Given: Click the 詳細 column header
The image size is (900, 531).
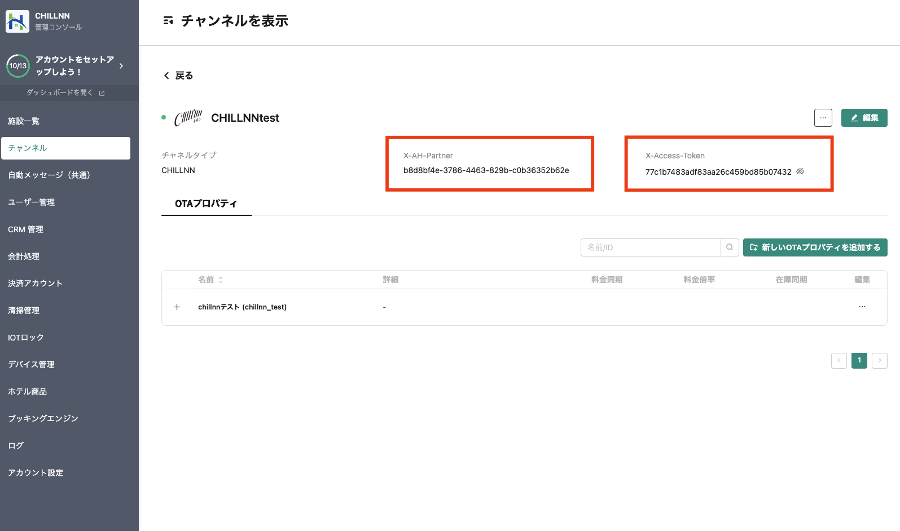Looking at the screenshot, I should point(390,280).
